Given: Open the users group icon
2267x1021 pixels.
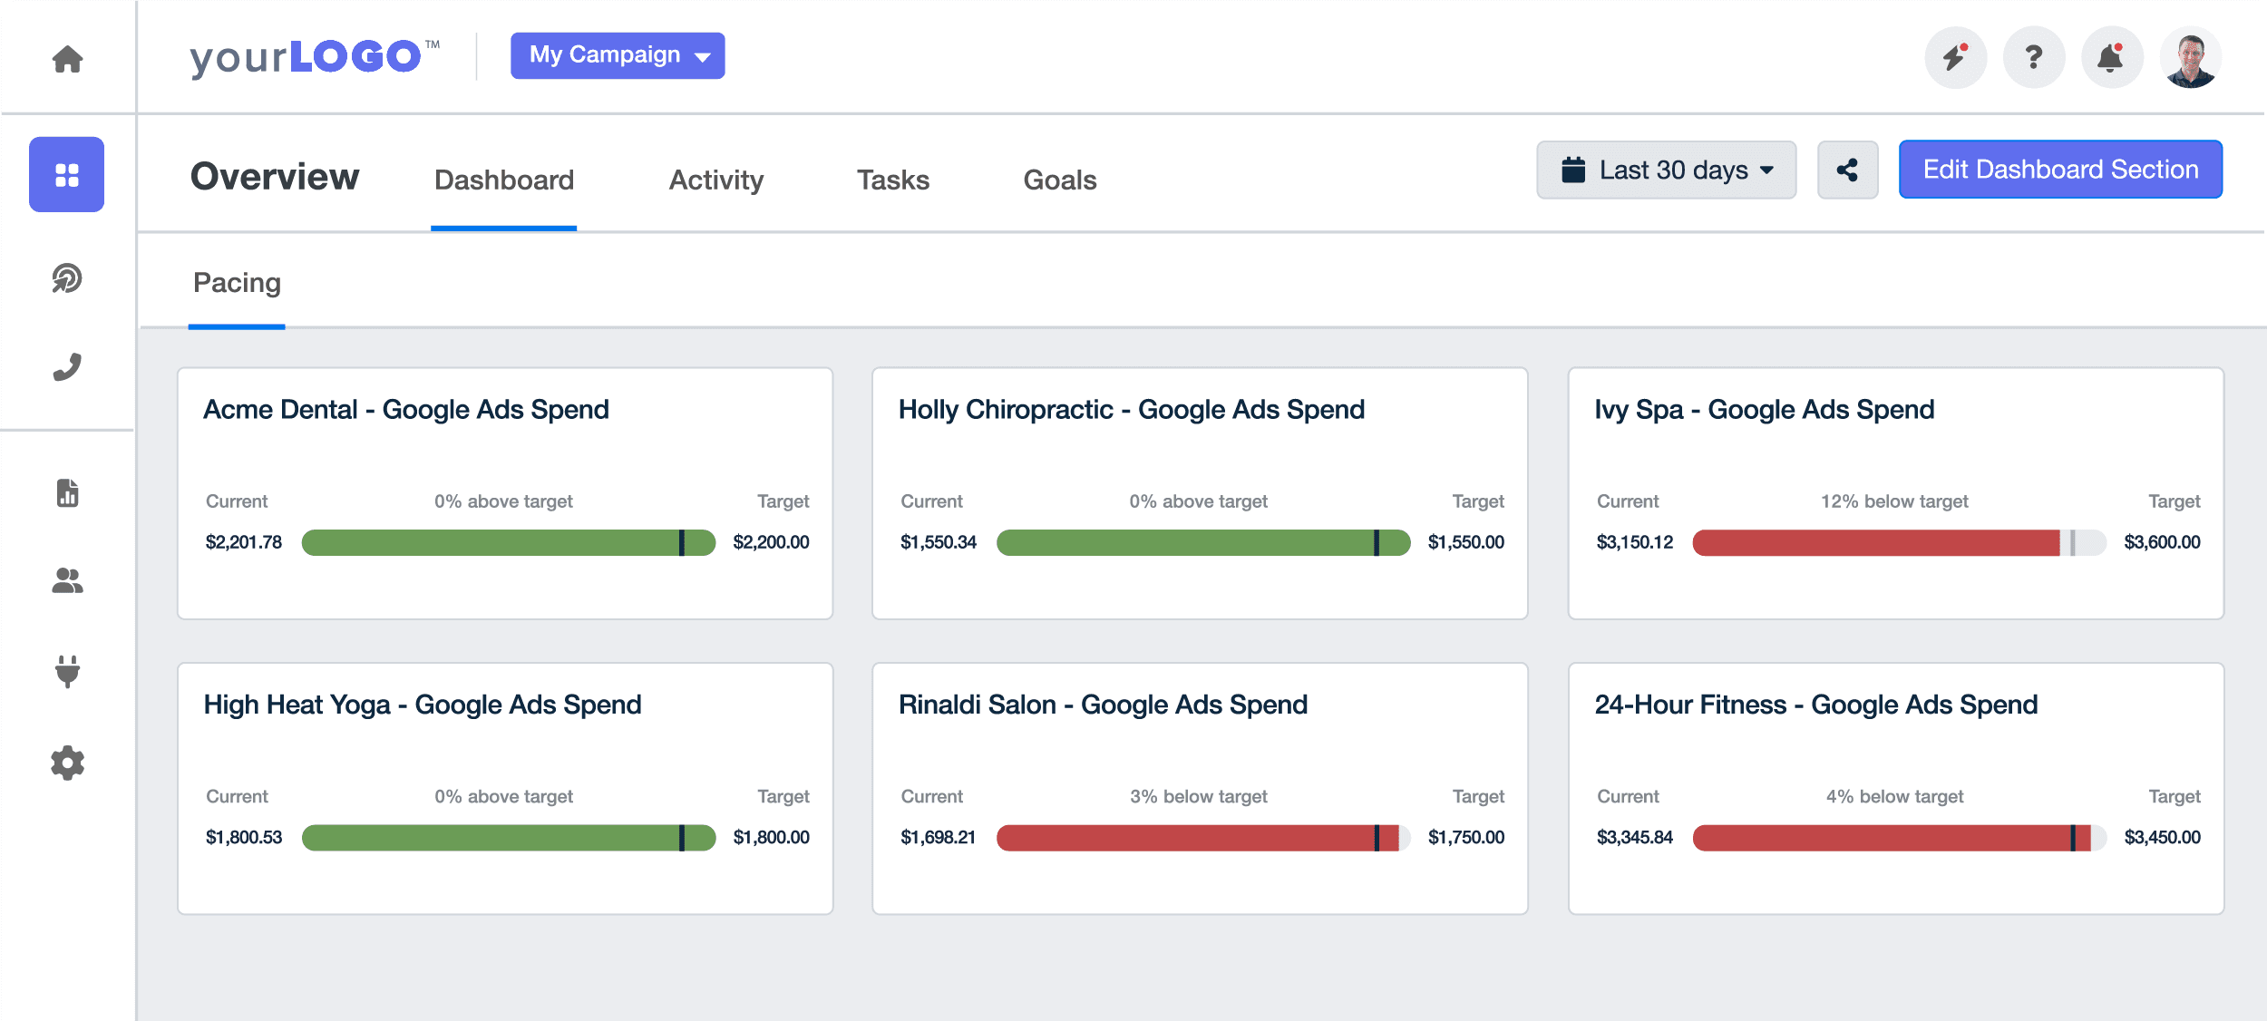Looking at the screenshot, I should point(67,580).
